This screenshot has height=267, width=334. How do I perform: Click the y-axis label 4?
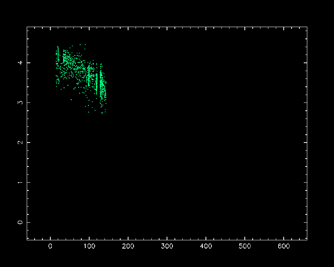(20, 63)
